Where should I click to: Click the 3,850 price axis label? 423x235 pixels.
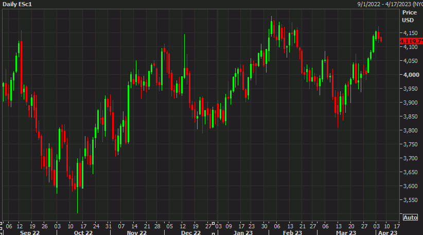coord(410,116)
